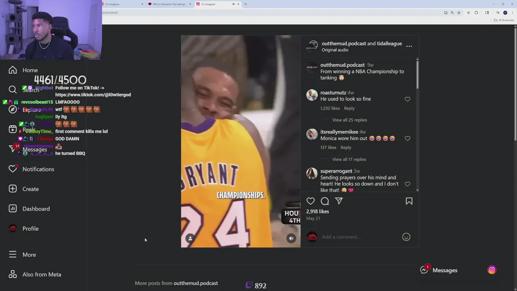The width and height of the screenshot is (517, 291).
Task: Open Home label in sidebar
Action: click(30, 70)
